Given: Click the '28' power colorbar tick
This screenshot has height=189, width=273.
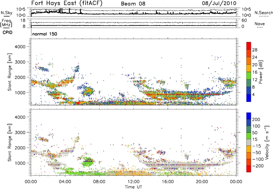Looking at the screenshot, I should coord(255,50).
